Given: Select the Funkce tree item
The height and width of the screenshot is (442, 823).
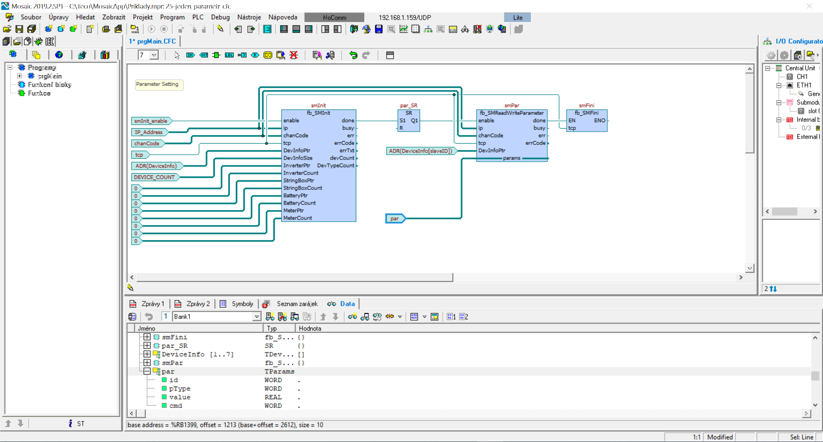Looking at the screenshot, I should 39,93.
